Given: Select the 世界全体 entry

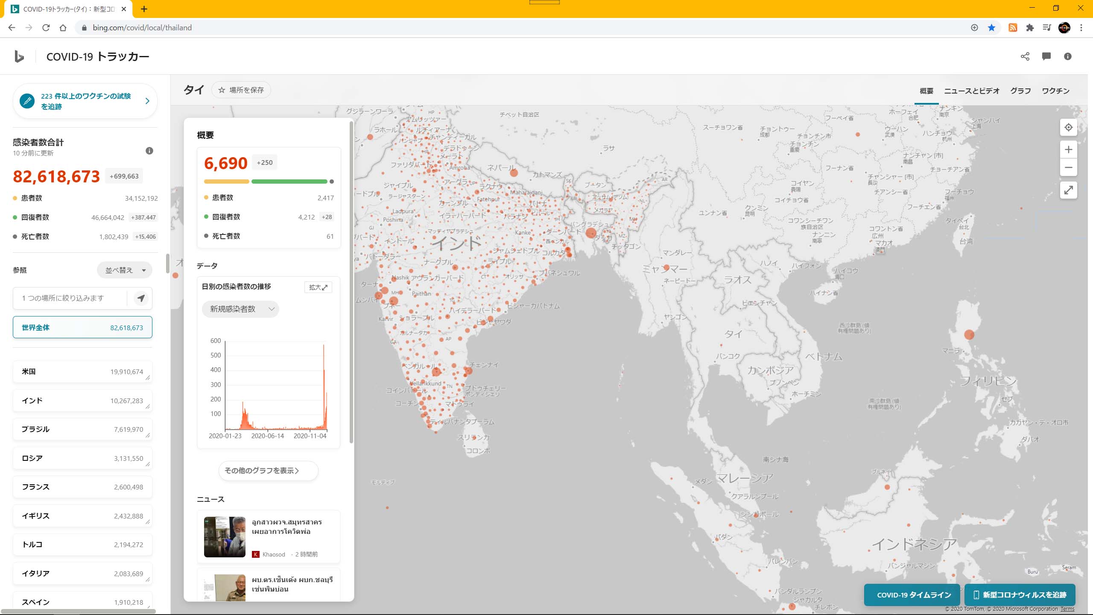Looking at the screenshot, I should 82,328.
